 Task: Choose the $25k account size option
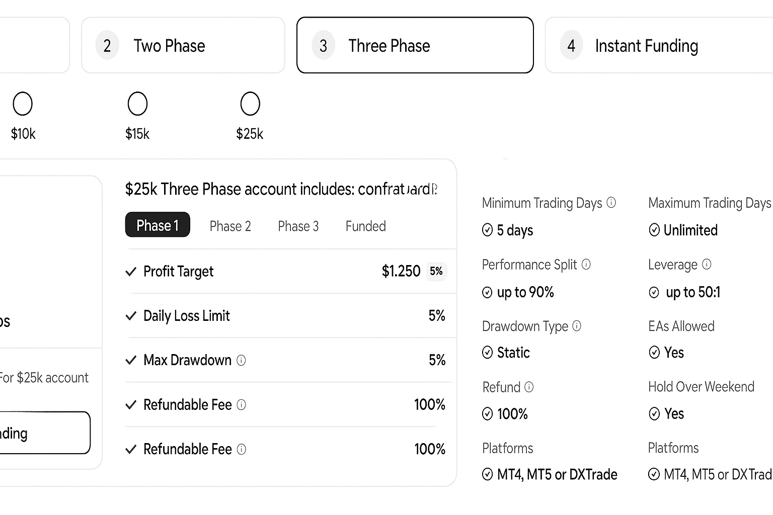250,104
